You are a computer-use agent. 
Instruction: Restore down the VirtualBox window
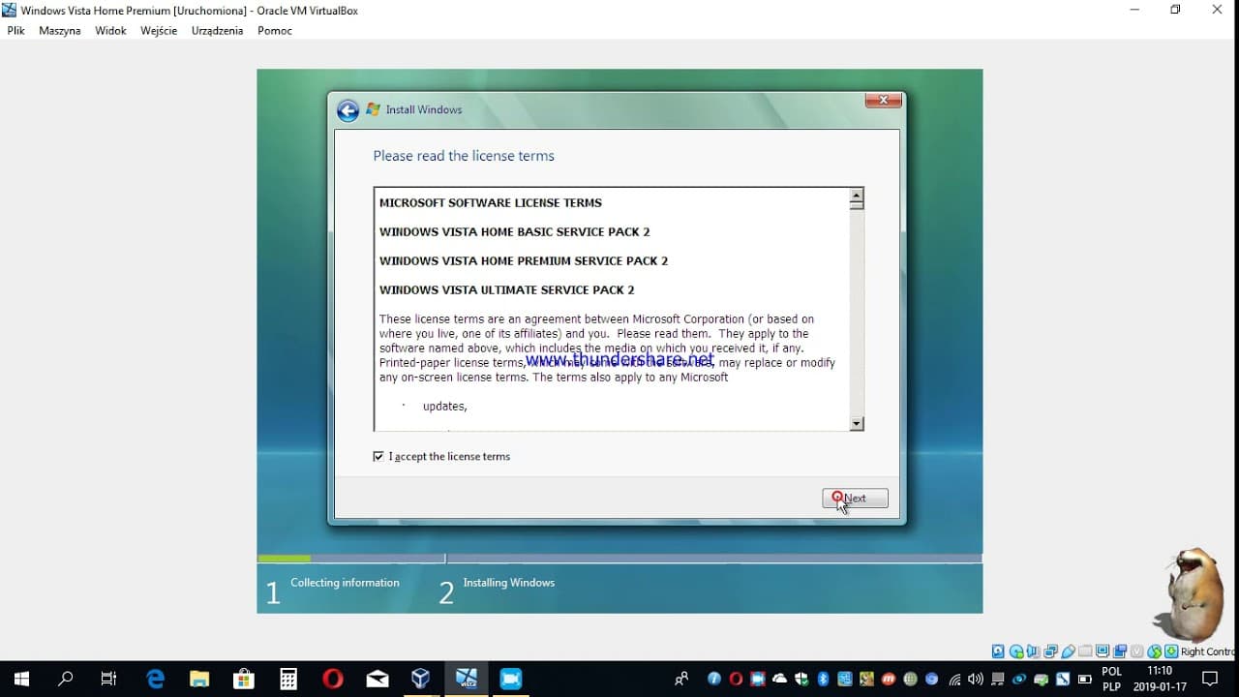point(1175,10)
